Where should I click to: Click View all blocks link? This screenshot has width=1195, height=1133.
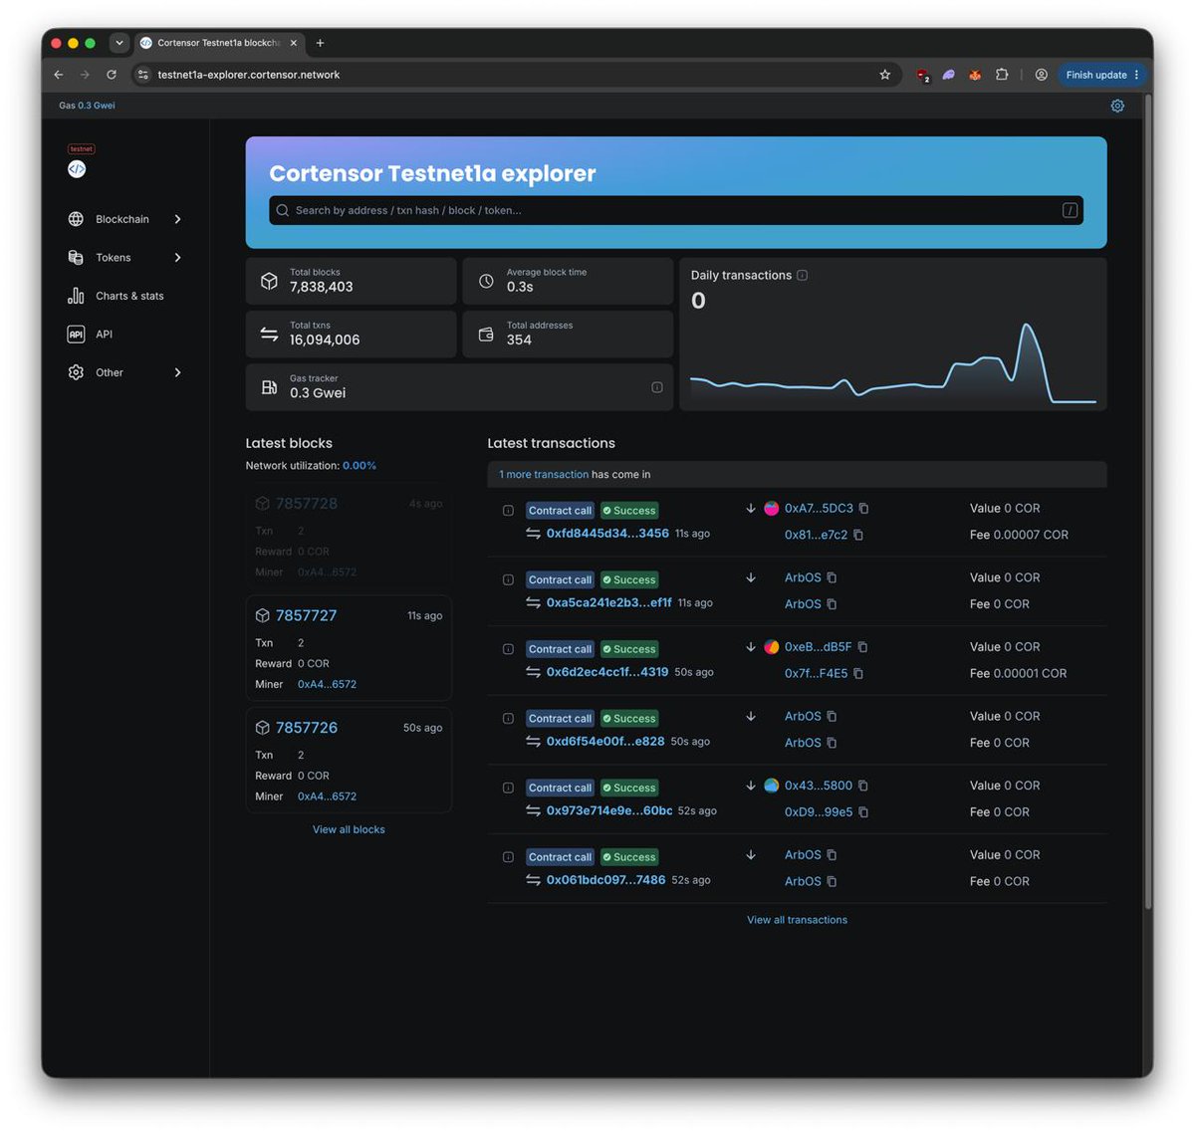coord(349,829)
